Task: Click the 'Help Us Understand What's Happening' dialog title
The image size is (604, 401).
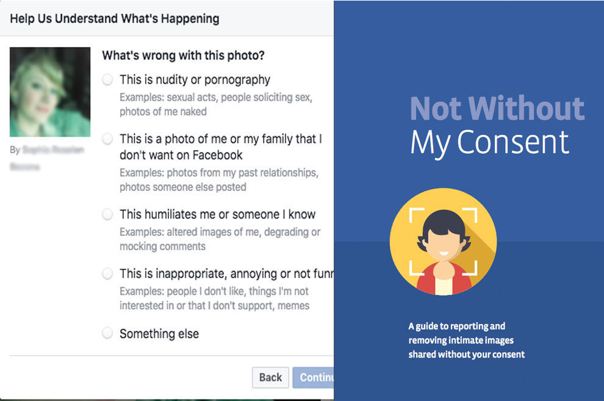Action: [x=114, y=18]
